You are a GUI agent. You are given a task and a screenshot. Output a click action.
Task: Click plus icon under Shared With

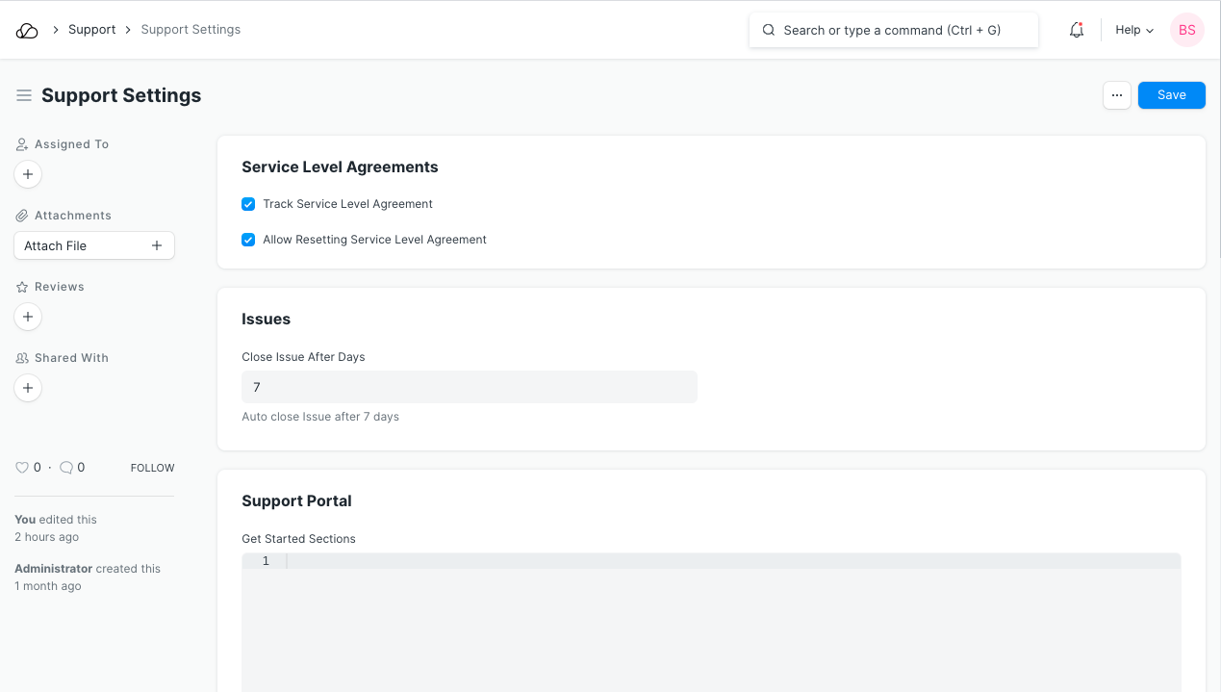pos(28,388)
